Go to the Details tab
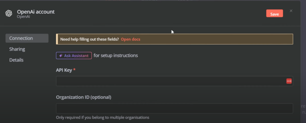The width and height of the screenshot is (306, 123). (16, 60)
